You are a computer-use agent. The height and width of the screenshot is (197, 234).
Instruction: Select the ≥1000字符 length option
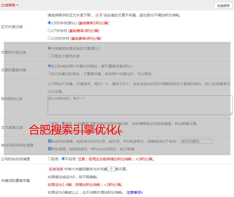tap(50, 38)
